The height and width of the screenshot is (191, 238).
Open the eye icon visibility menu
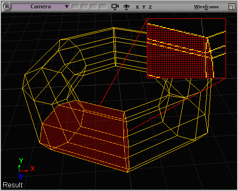tap(126, 7)
